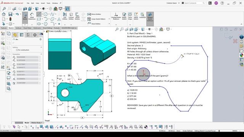Click Mirror Entities in sketch ribbon
The width and height of the screenshot is (244, 137).
[x=94, y=14]
